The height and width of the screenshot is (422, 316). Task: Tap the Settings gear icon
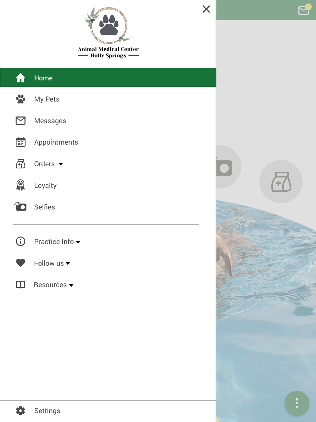tap(21, 411)
